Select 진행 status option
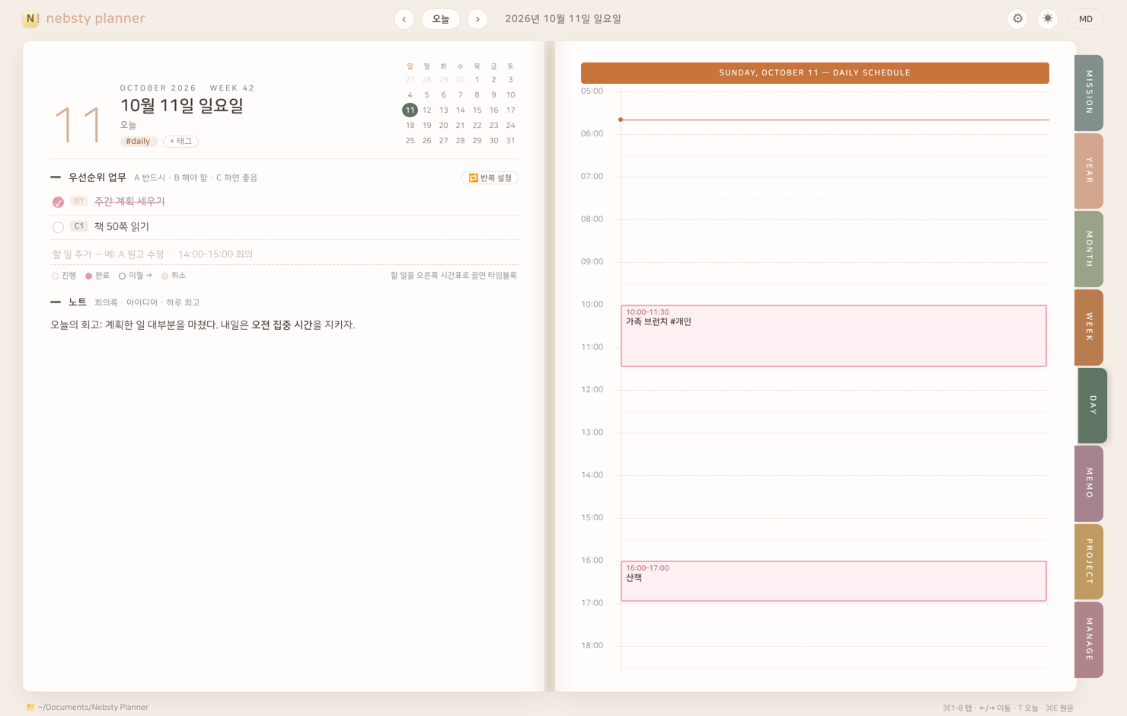This screenshot has width=1127, height=716. tap(64, 276)
